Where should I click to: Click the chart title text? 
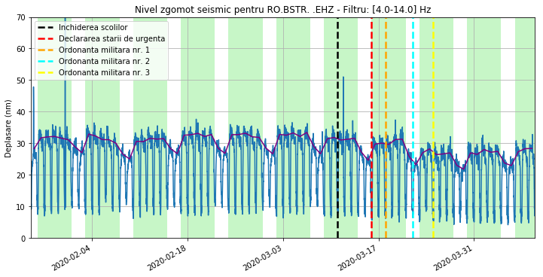[282, 10]
